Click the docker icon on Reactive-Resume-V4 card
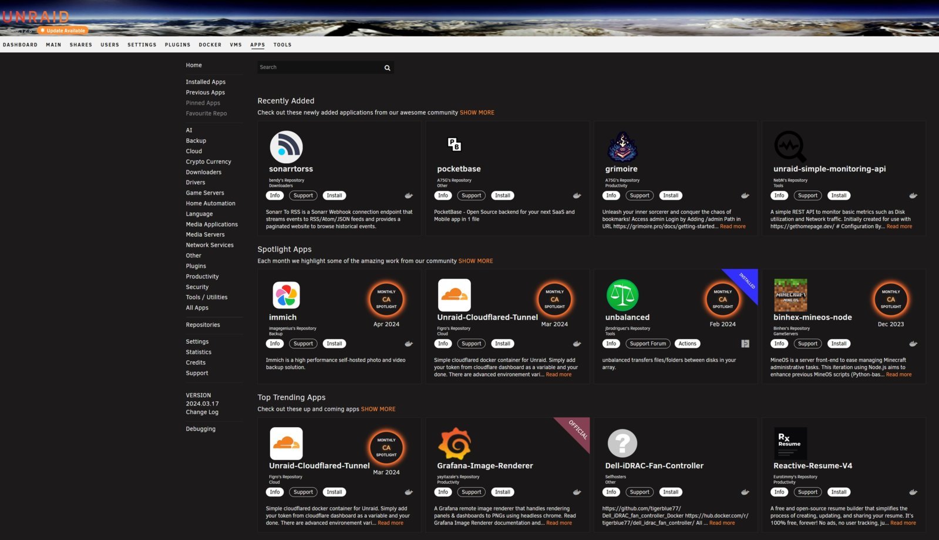Viewport: 939px width, 540px height. click(x=913, y=492)
